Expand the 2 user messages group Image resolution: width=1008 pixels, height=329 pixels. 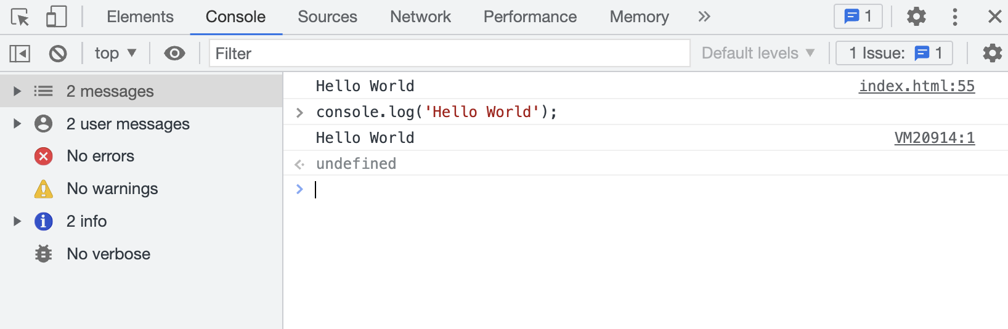(x=17, y=124)
